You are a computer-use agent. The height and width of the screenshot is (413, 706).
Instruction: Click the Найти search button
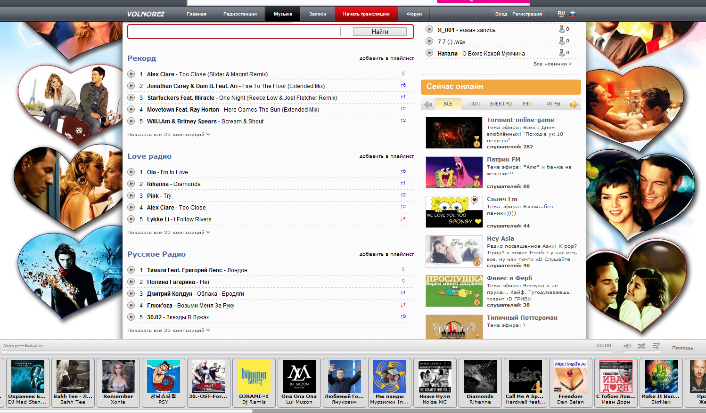[x=380, y=32]
